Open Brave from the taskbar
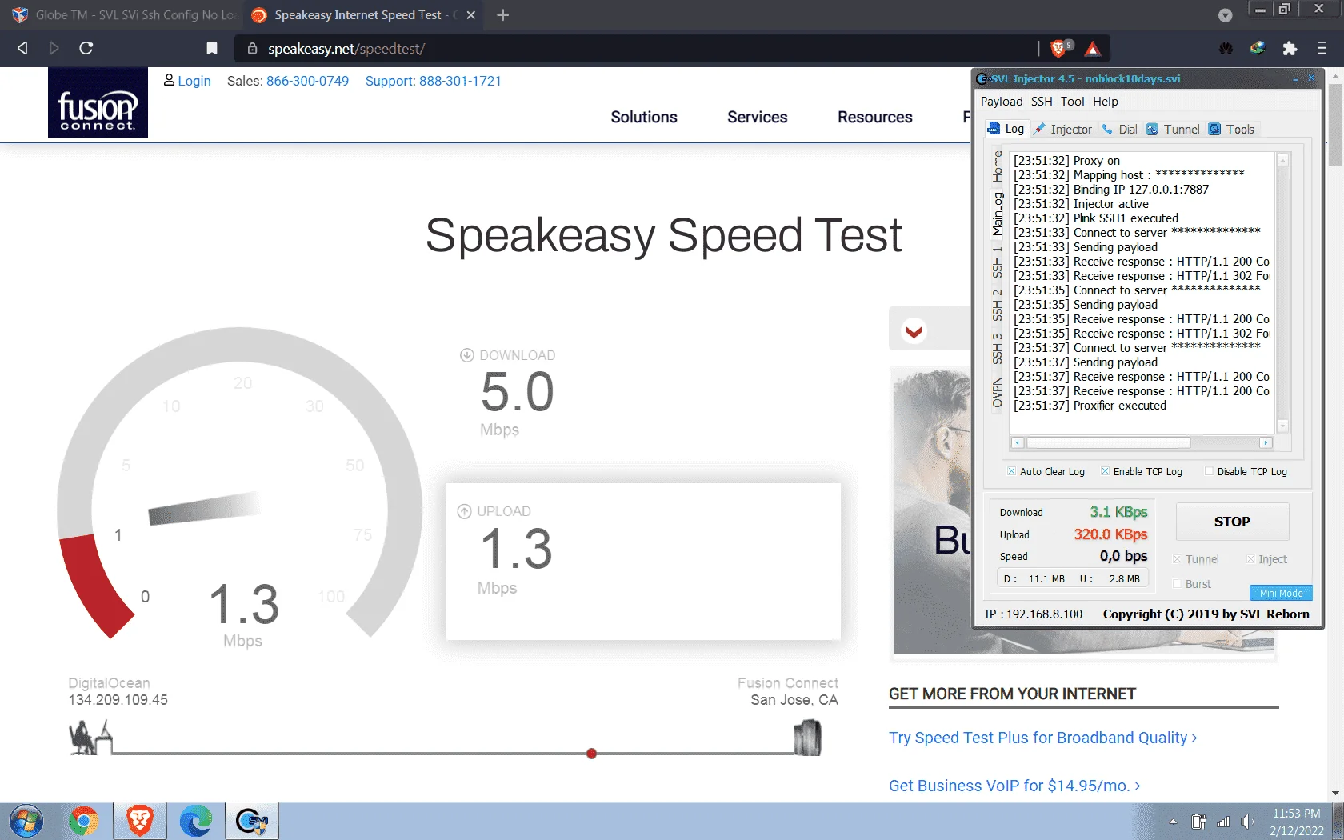This screenshot has width=1344, height=840. (140, 822)
